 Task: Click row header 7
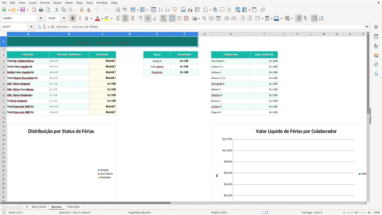[x=4, y=78]
